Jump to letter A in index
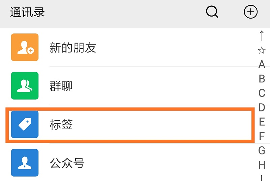Viewport: 270px width, 181px height. click(x=262, y=64)
